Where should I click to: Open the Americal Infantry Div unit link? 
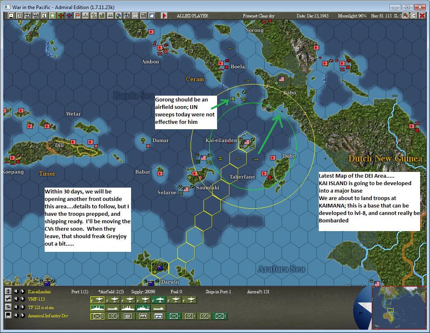pos(48,316)
